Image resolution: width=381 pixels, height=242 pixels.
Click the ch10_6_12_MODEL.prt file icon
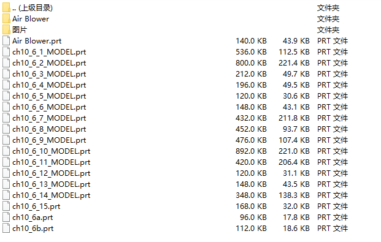point(6,173)
